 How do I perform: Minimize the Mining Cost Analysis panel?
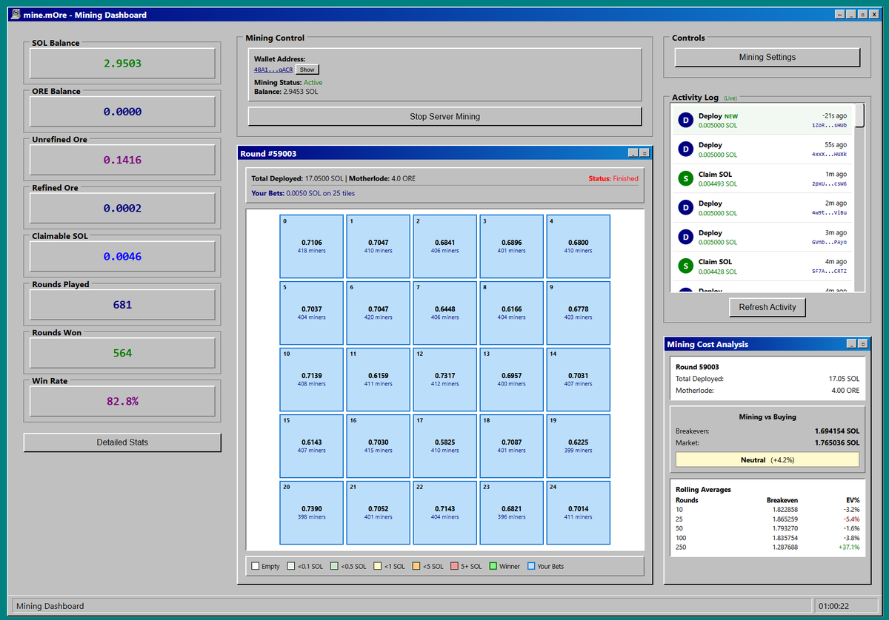pos(852,344)
